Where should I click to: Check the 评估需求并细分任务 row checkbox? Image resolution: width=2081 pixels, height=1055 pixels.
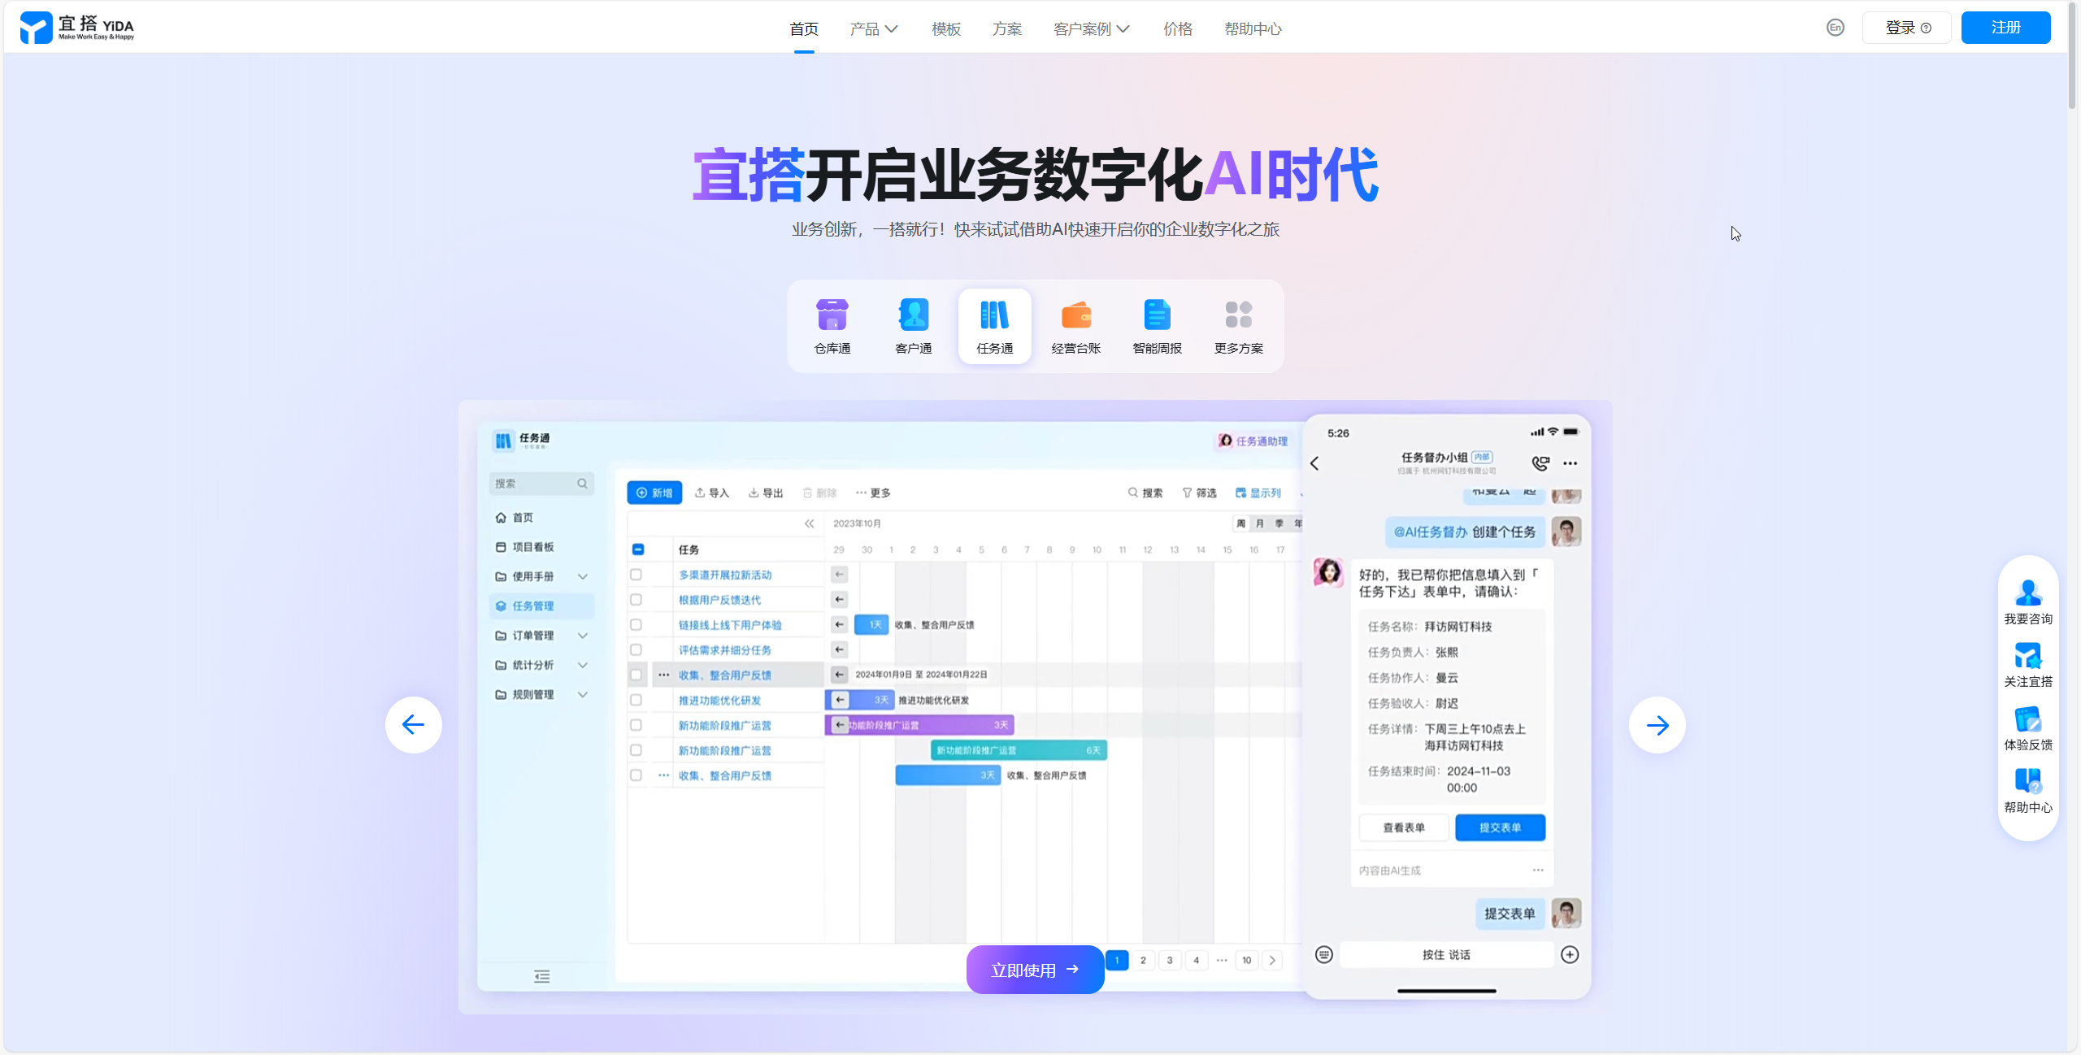coord(636,650)
